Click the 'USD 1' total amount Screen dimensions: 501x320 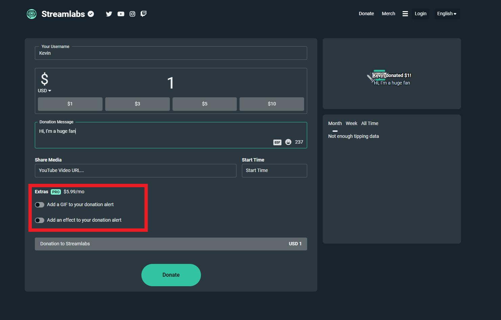click(295, 244)
